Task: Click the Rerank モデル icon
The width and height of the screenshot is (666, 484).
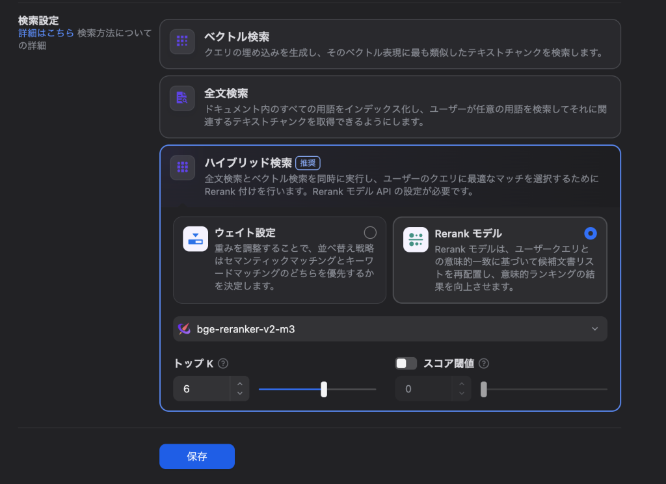Action: point(416,239)
